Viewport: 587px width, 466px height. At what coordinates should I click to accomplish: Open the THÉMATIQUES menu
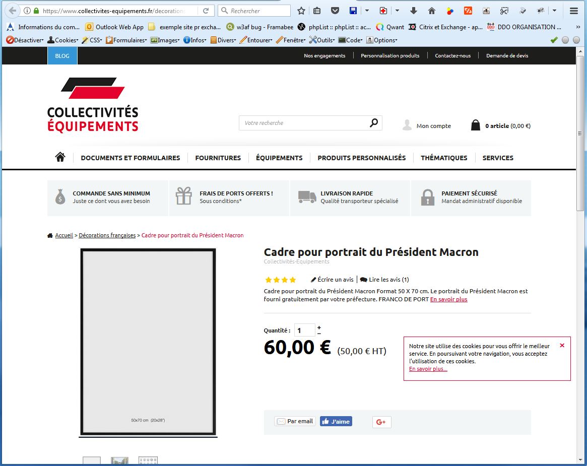point(444,158)
